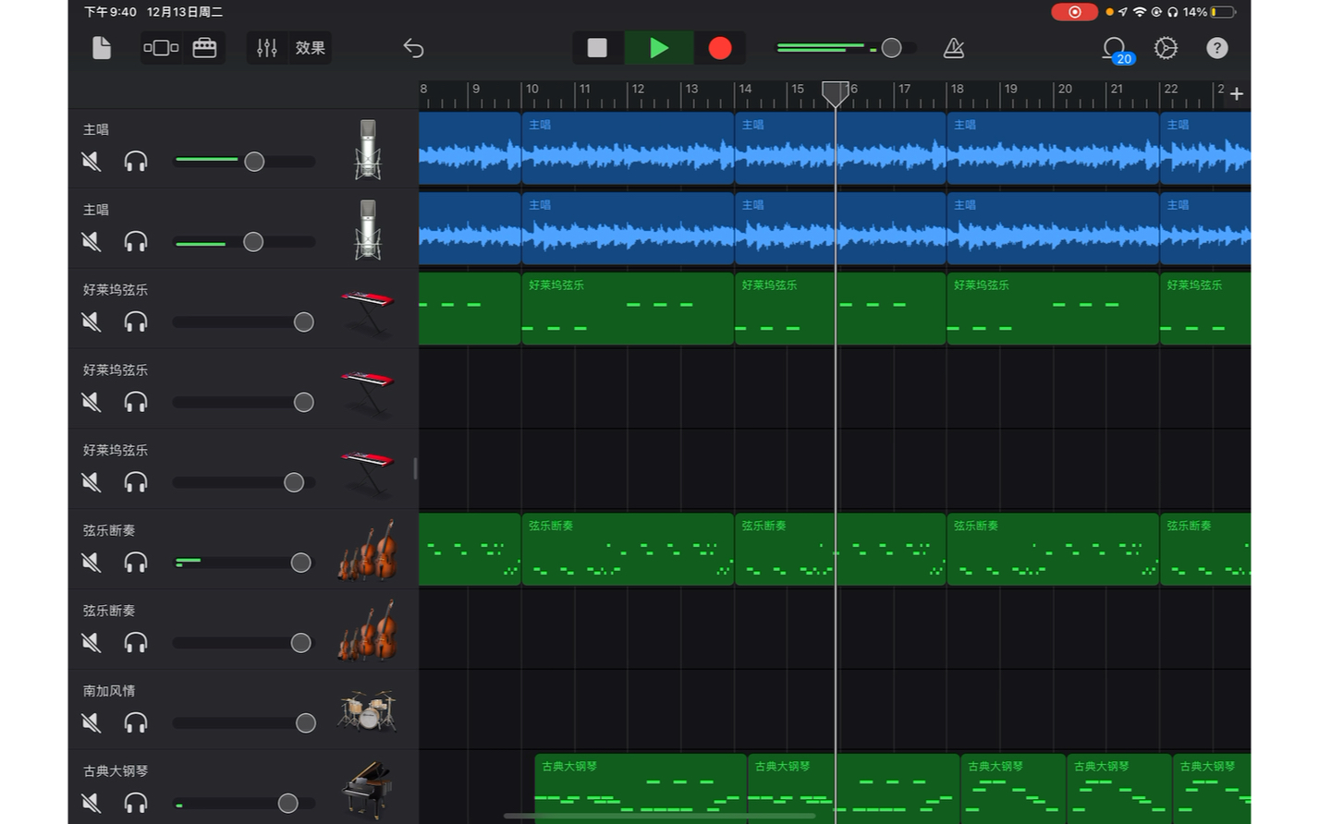The width and height of the screenshot is (1319, 824).
Task: Solo the lower 弦乐断奏 track
Action: [136, 642]
